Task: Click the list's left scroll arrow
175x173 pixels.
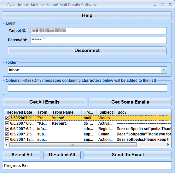Action: tap(7, 145)
